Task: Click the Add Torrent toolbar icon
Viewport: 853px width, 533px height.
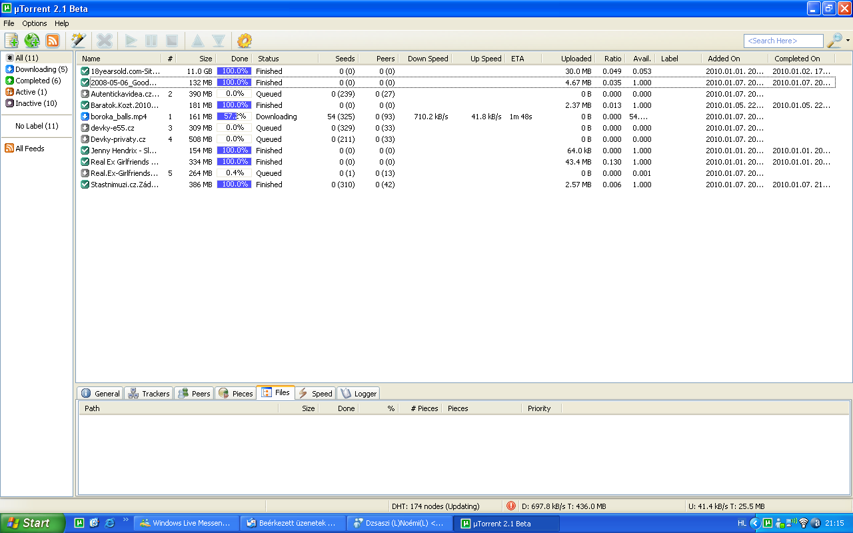Action: pos(11,41)
